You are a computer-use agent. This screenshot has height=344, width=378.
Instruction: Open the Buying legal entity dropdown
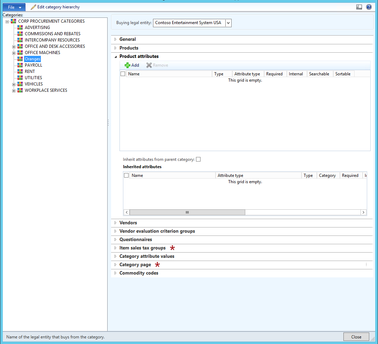pos(228,23)
